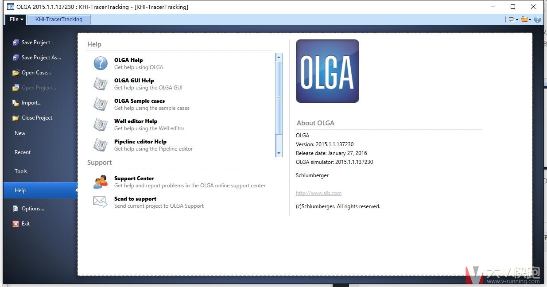Click 'Release date: January 27, 2016' text
Image resolution: width=547 pixels, height=287 pixels.
(x=331, y=153)
